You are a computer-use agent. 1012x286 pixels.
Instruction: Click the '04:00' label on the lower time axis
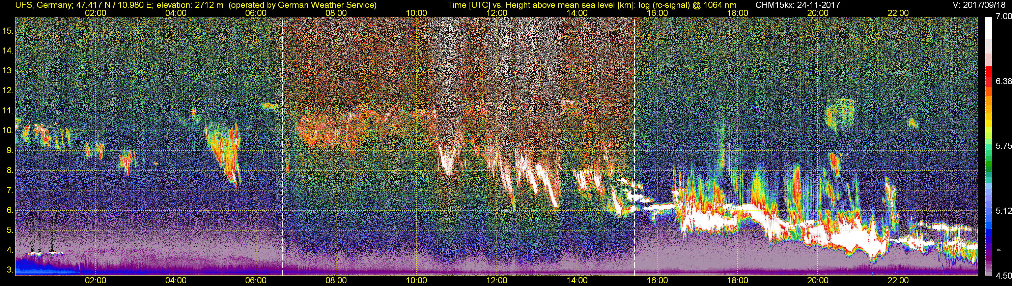176,281
